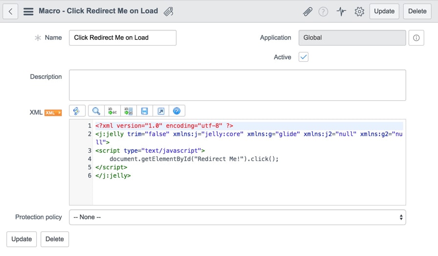
Task: Open the activity stream pulse icon
Action: pyautogui.click(x=341, y=11)
